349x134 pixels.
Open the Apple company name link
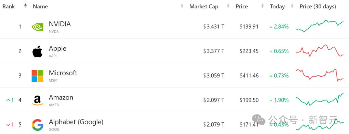58,48
